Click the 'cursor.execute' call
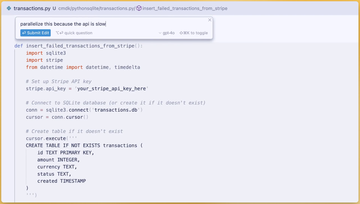360x204 pixels. click(x=46, y=138)
